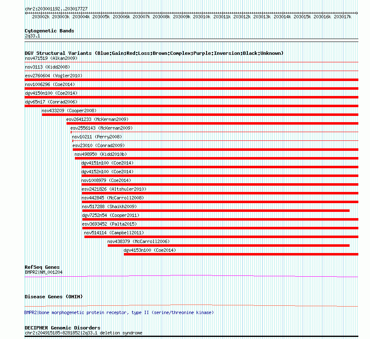Open BMPR2 bone morphogenetic protein receptor link

[x=119, y=312]
